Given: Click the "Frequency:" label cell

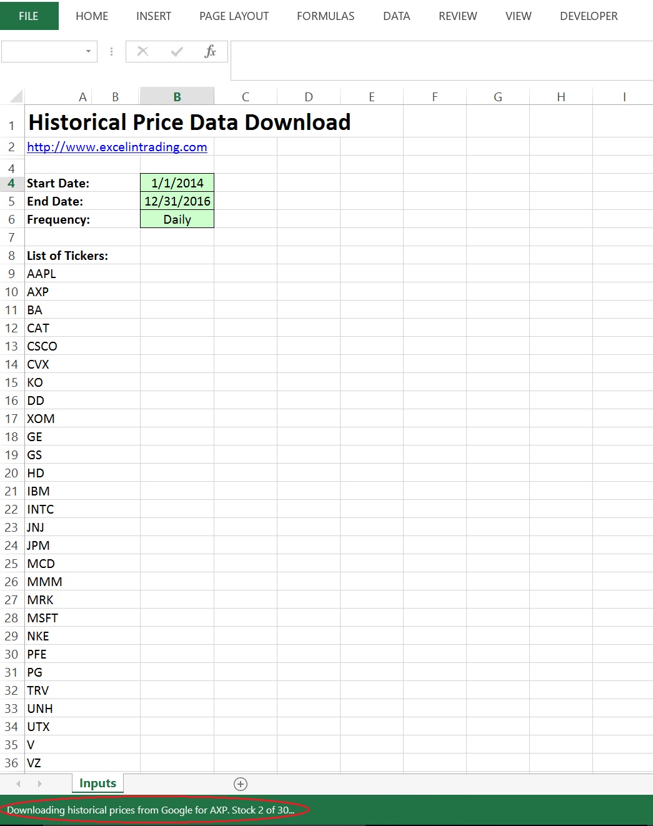Looking at the screenshot, I should 82,219.
